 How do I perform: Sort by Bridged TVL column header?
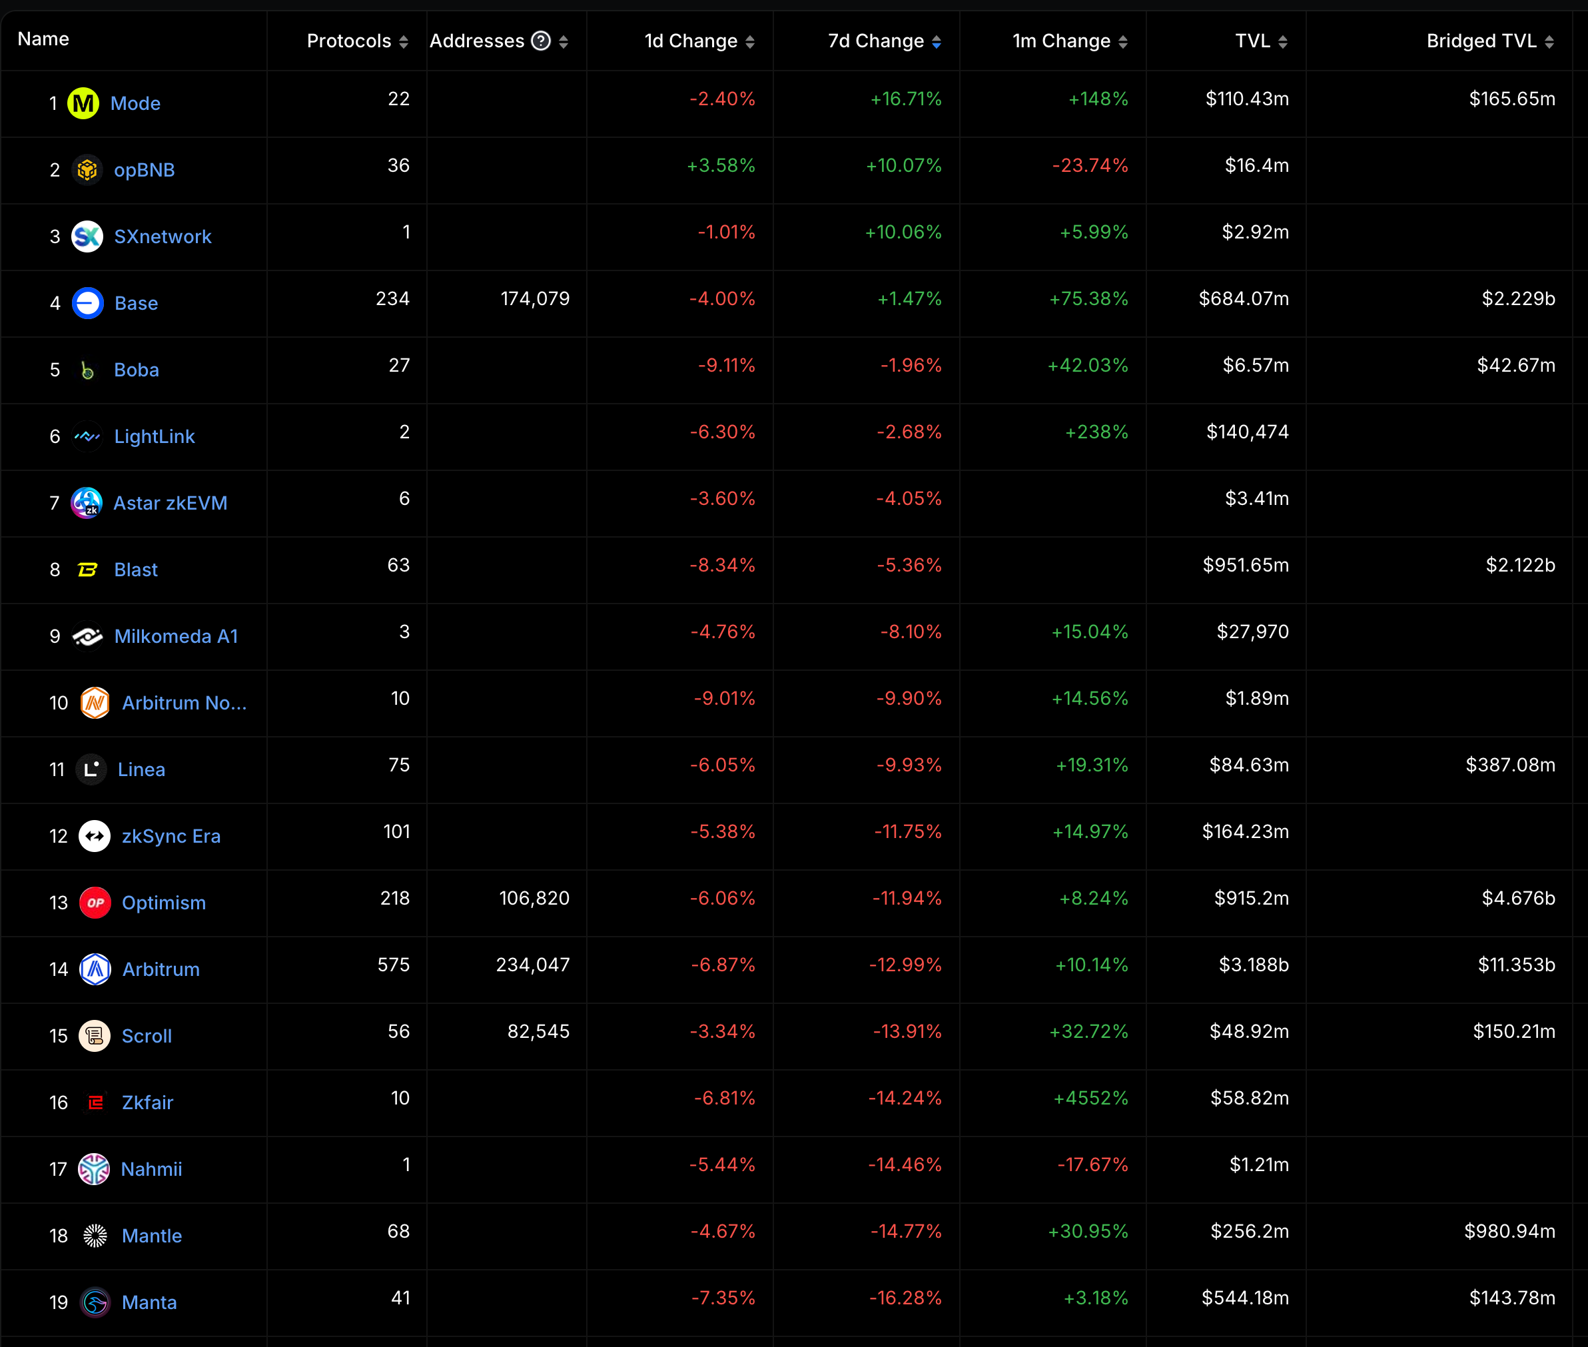(1481, 41)
